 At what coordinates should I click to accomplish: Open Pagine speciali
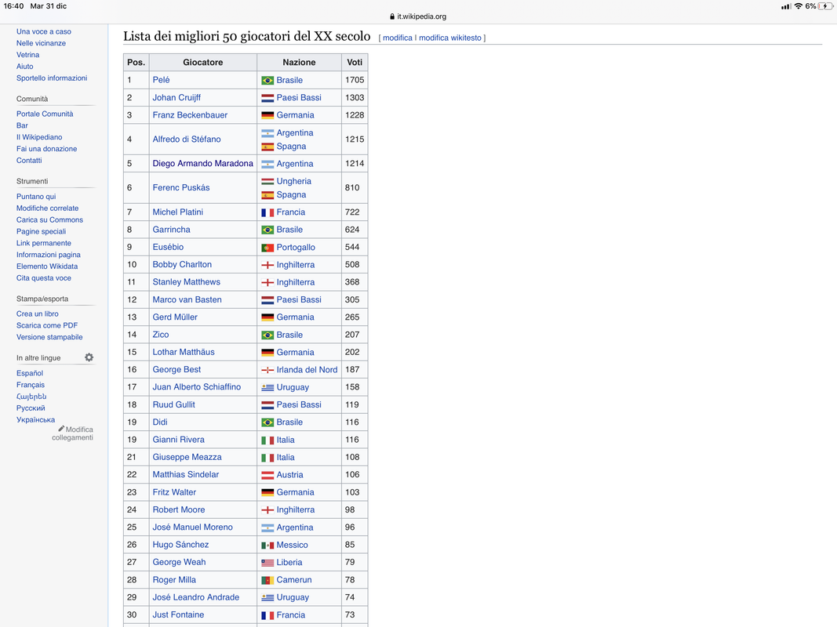coord(41,231)
